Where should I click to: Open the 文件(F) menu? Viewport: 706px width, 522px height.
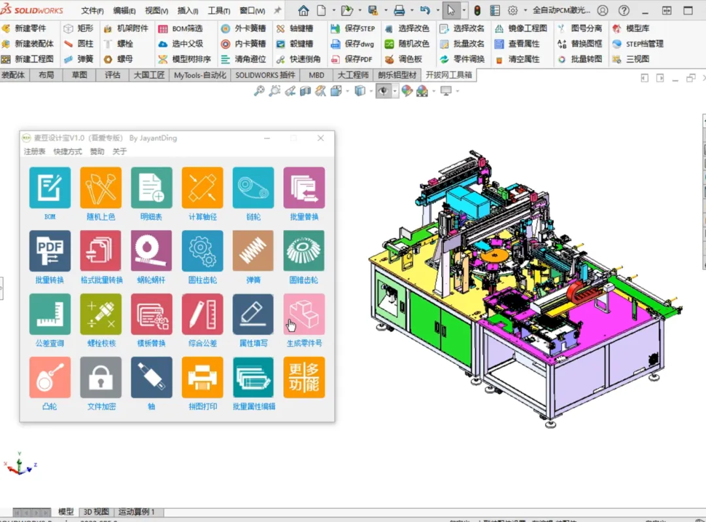click(x=92, y=10)
